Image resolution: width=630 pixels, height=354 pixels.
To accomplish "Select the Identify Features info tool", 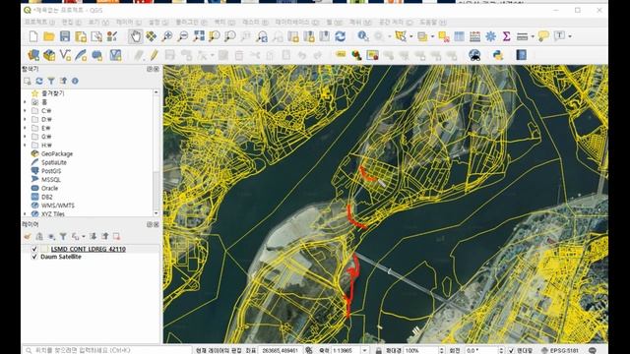I will tap(363, 36).
